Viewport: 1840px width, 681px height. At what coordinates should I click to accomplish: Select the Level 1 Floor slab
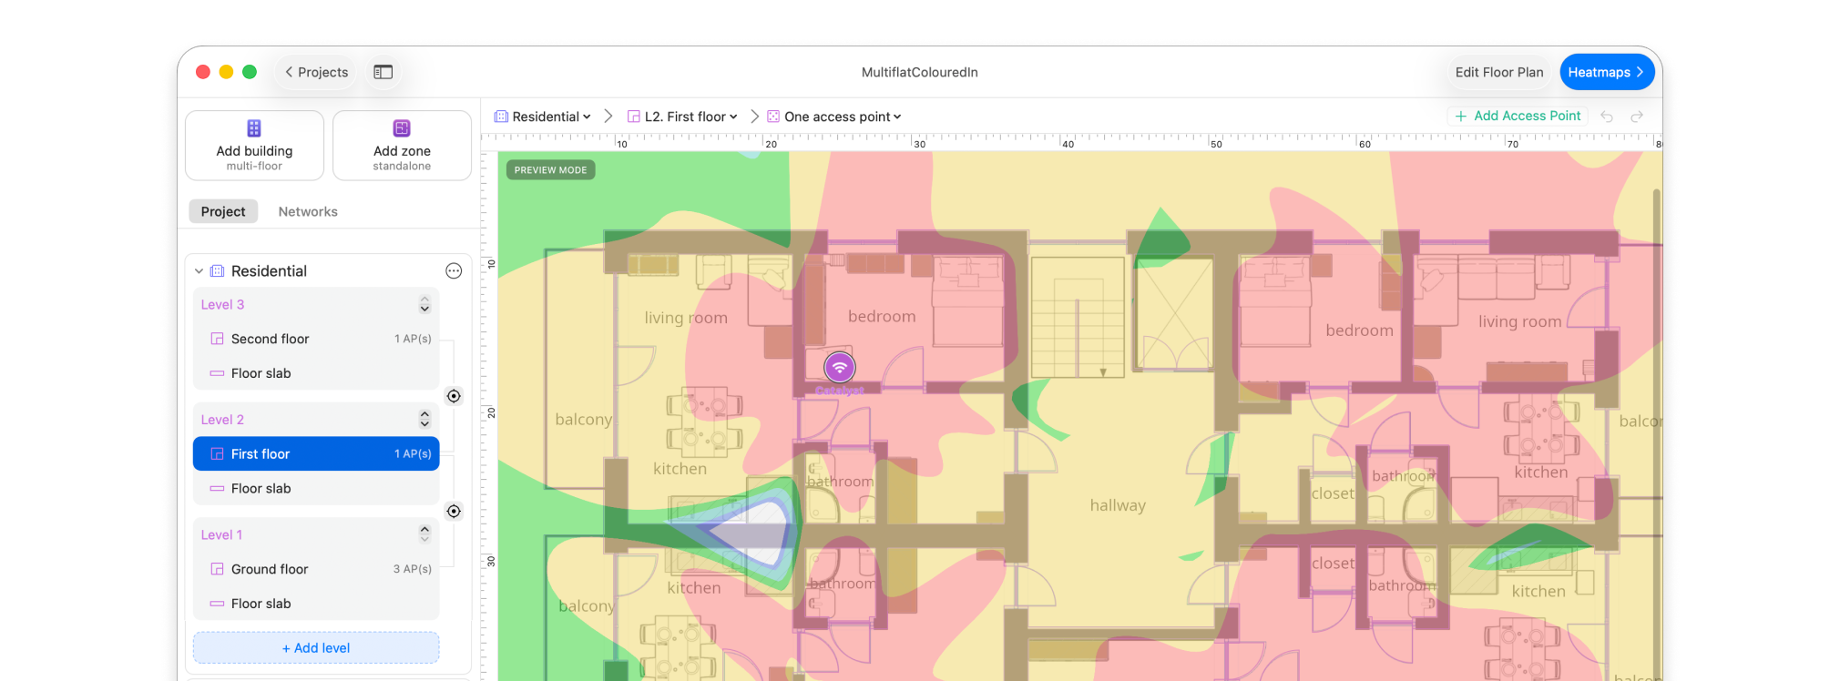pyautogui.click(x=316, y=604)
